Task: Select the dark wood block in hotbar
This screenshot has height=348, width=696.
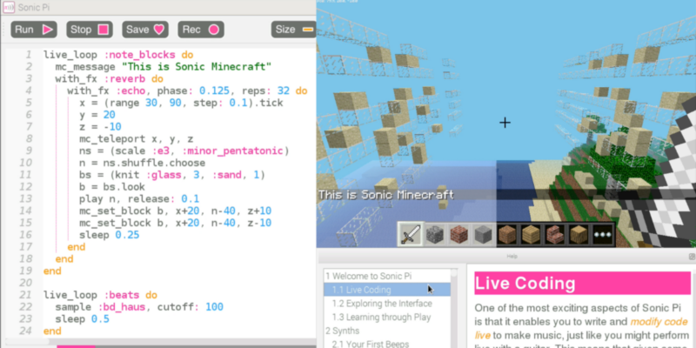Action: (x=507, y=234)
